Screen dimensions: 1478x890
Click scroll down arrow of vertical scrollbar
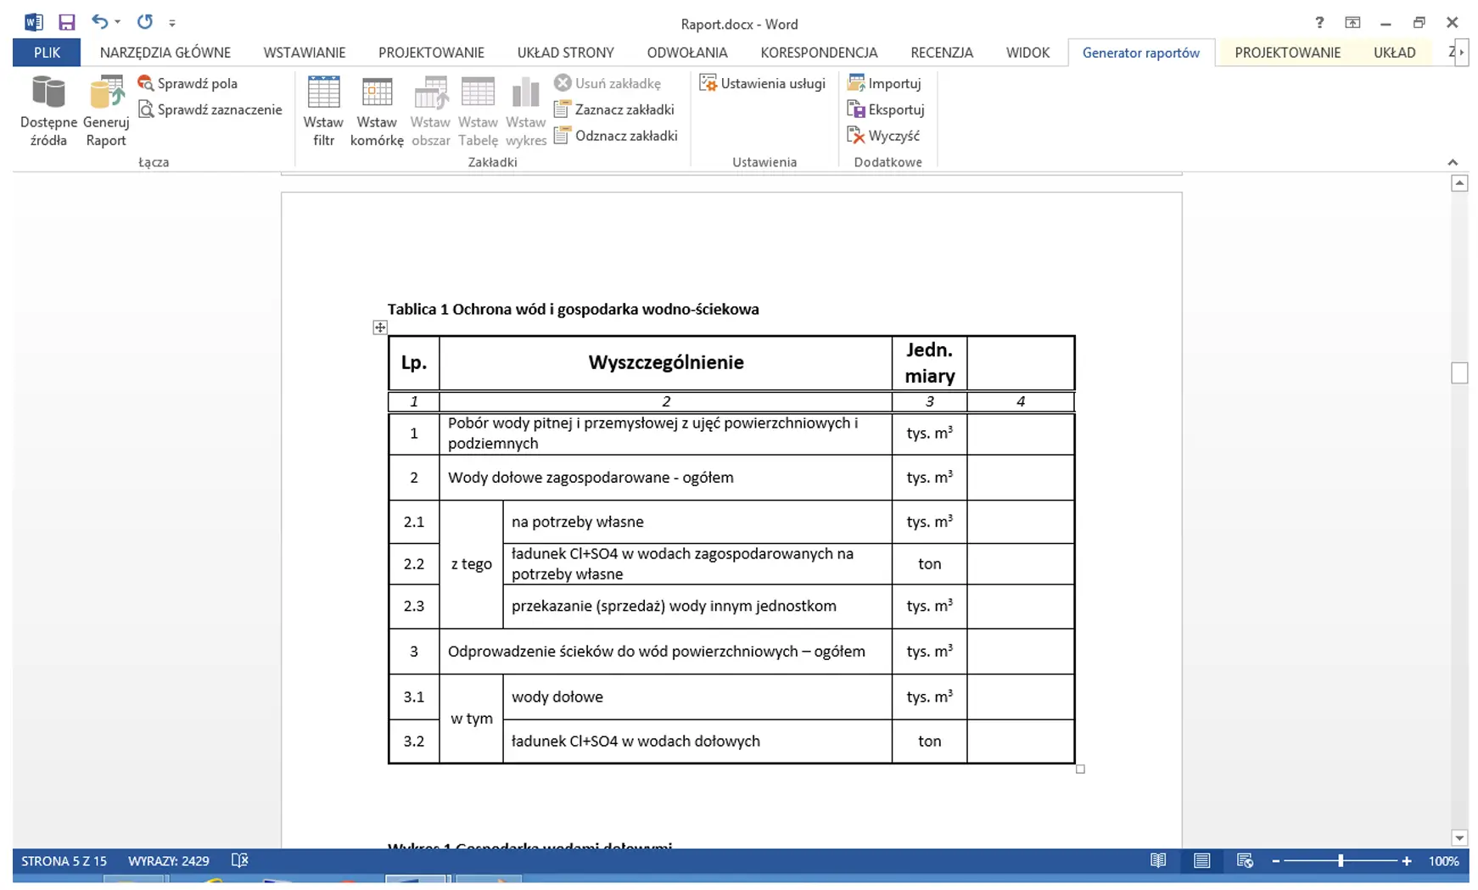[x=1459, y=838]
